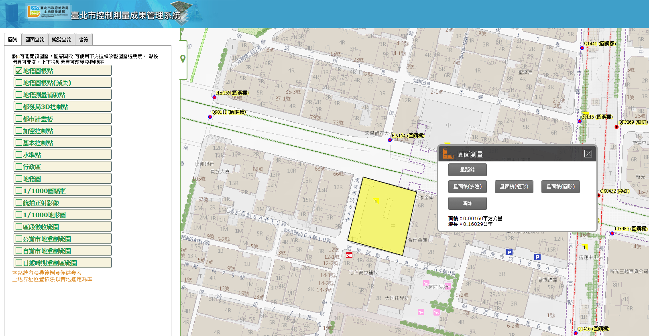Image resolution: width=649 pixels, height=336 pixels.
Task: Click the green location pin panel handle
Action: coord(183,59)
